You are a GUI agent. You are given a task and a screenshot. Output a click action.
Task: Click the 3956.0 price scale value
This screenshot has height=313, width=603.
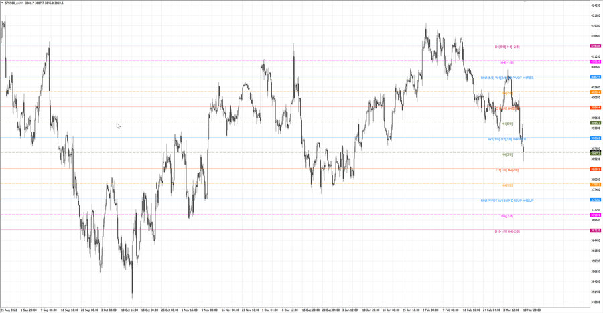(x=596, y=118)
